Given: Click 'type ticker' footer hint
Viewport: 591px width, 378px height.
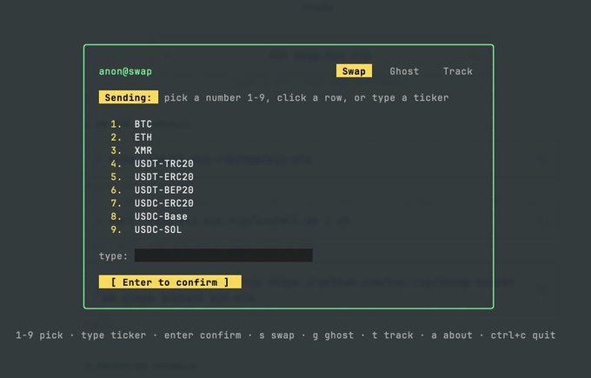Looking at the screenshot, I should pyautogui.click(x=114, y=335).
